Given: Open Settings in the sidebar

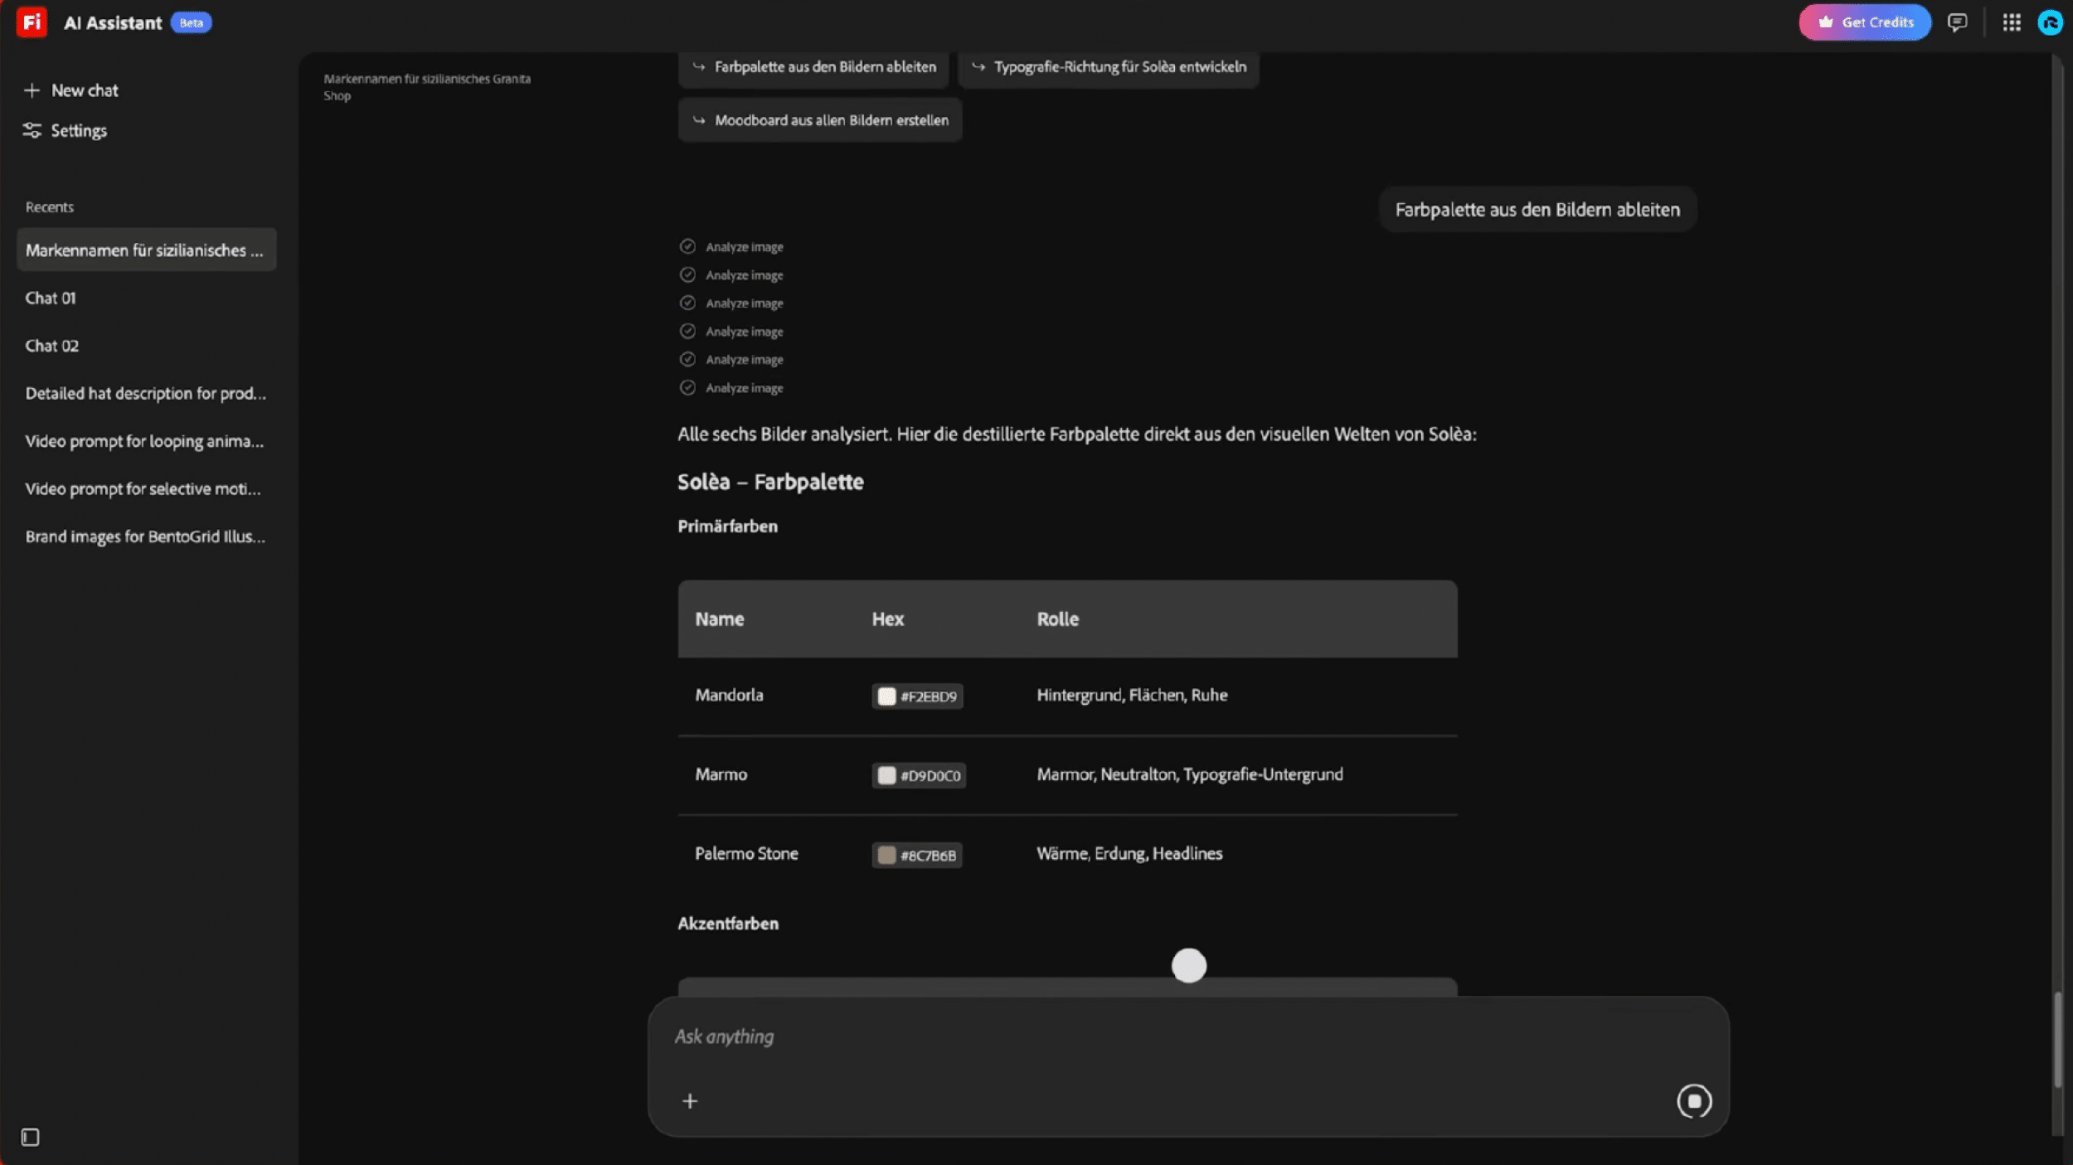Looking at the screenshot, I should (x=65, y=131).
